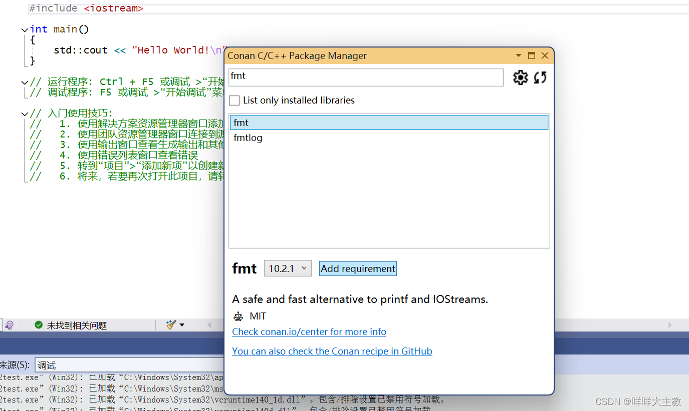Click the left scroll arrow in status bar
The height and width of the screenshot is (411, 689).
click(210, 324)
